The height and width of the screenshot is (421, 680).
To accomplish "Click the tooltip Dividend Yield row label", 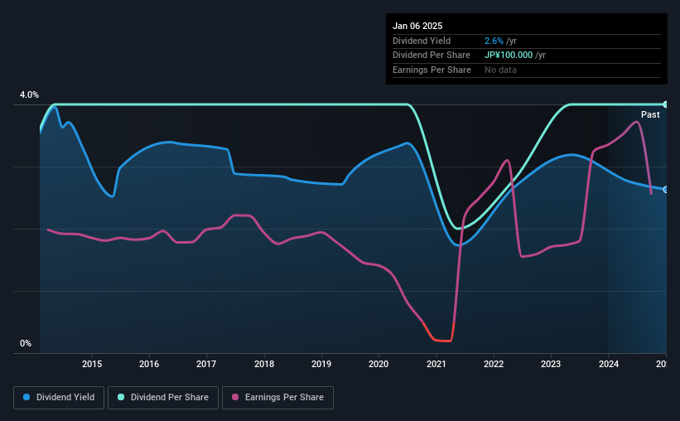I will point(422,41).
